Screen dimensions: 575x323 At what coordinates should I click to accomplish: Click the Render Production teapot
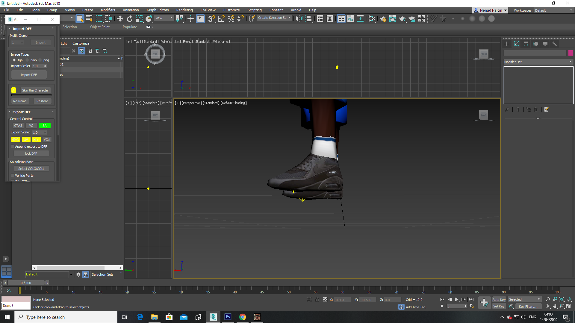click(x=402, y=19)
